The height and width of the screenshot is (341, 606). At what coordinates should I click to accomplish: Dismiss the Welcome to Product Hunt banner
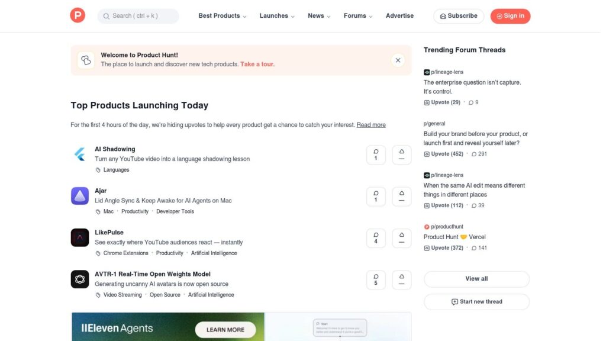coord(398,60)
